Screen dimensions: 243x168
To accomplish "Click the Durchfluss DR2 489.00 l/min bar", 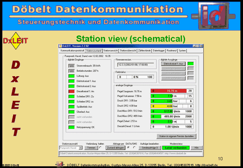I will [x=172, y=116].
